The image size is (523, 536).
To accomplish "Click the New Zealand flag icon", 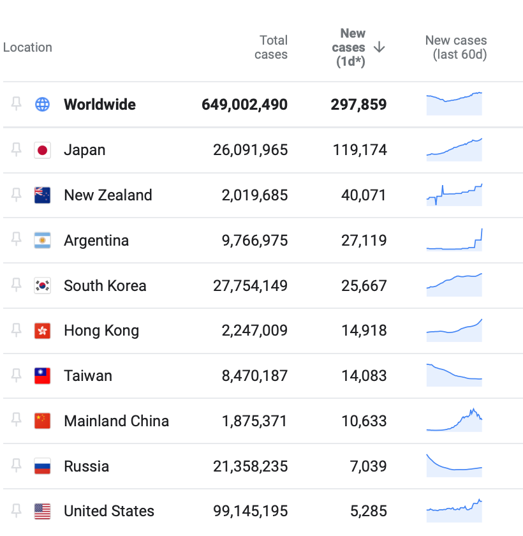I will click(x=42, y=195).
